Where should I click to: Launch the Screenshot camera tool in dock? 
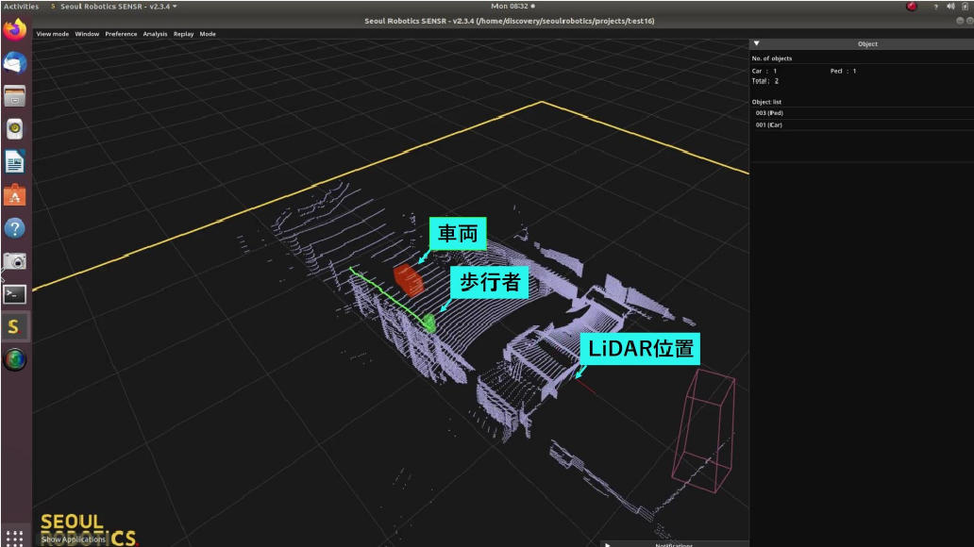(x=14, y=261)
